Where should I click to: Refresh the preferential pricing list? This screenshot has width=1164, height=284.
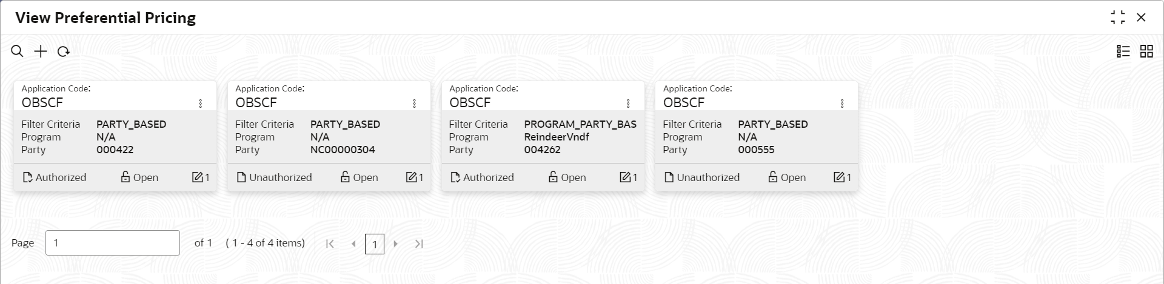click(x=63, y=51)
